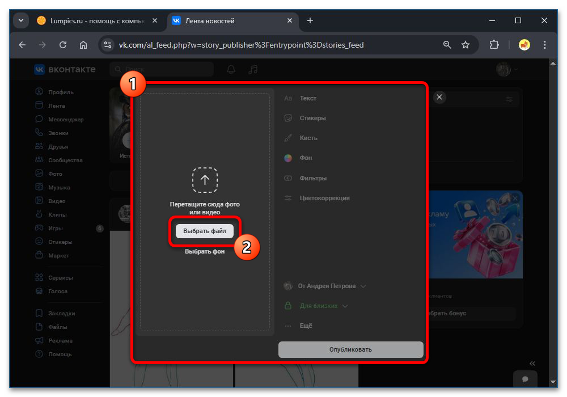This screenshot has height=397, width=567.
Task: Open the 'Ещё' more options menu
Action: pyautogui.click(x=306, y=326)
